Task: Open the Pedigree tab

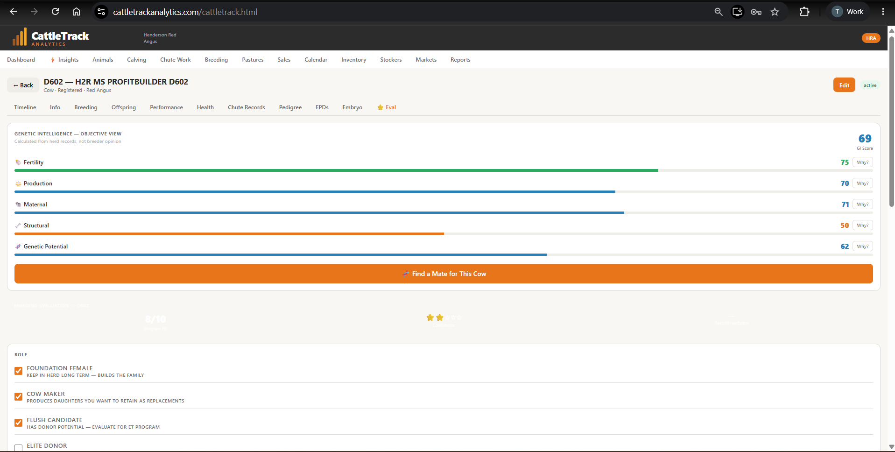Action: click(x=290, y=107)
